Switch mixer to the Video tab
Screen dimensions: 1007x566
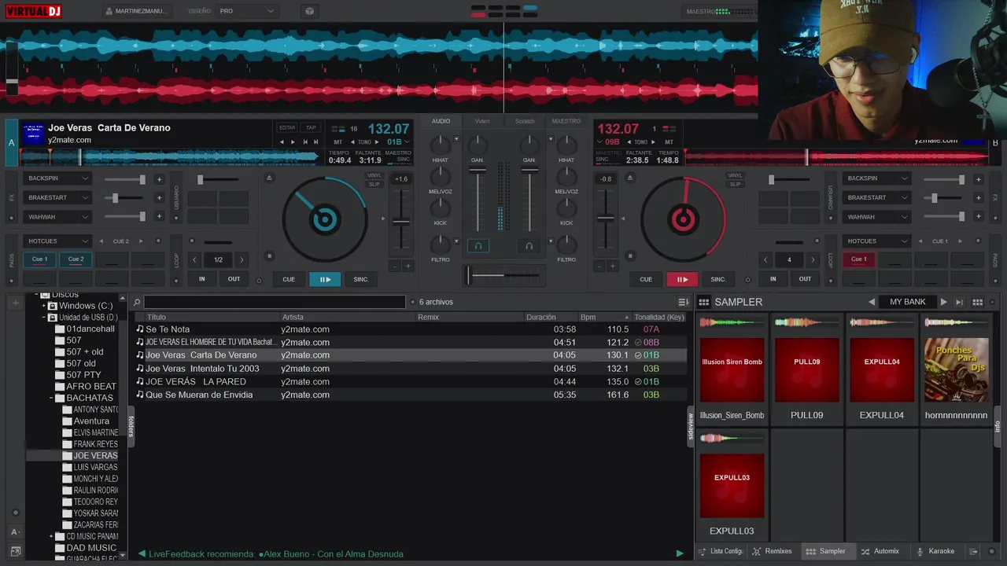click(482, 121)
